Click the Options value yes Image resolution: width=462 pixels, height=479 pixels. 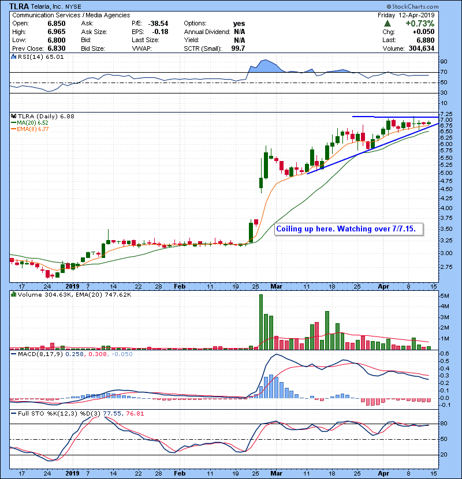click(239, 24)
